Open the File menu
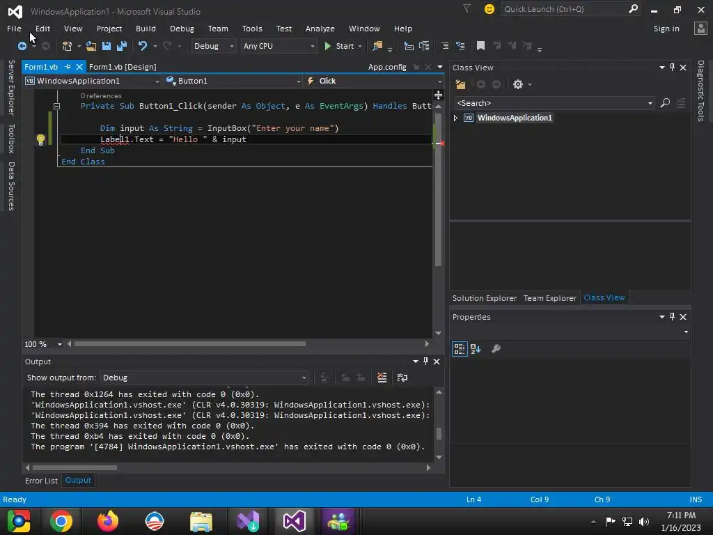The width and height of the screenshot is (713, 535). (14, 29)
